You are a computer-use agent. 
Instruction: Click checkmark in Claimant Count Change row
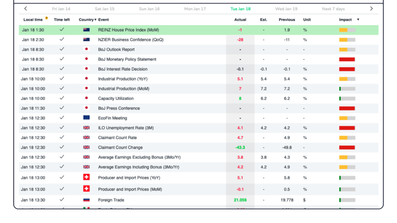coord(62,147)
